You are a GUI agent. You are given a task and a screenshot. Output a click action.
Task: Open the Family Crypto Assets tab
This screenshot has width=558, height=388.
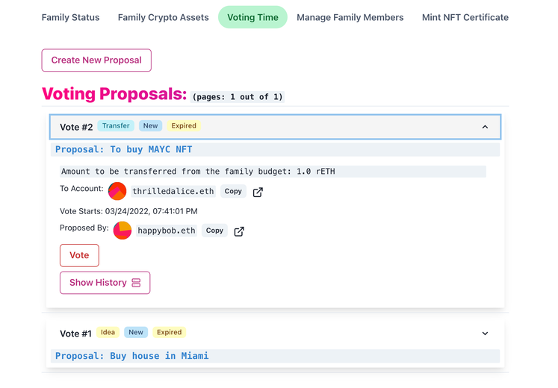[x=164, y=17]
